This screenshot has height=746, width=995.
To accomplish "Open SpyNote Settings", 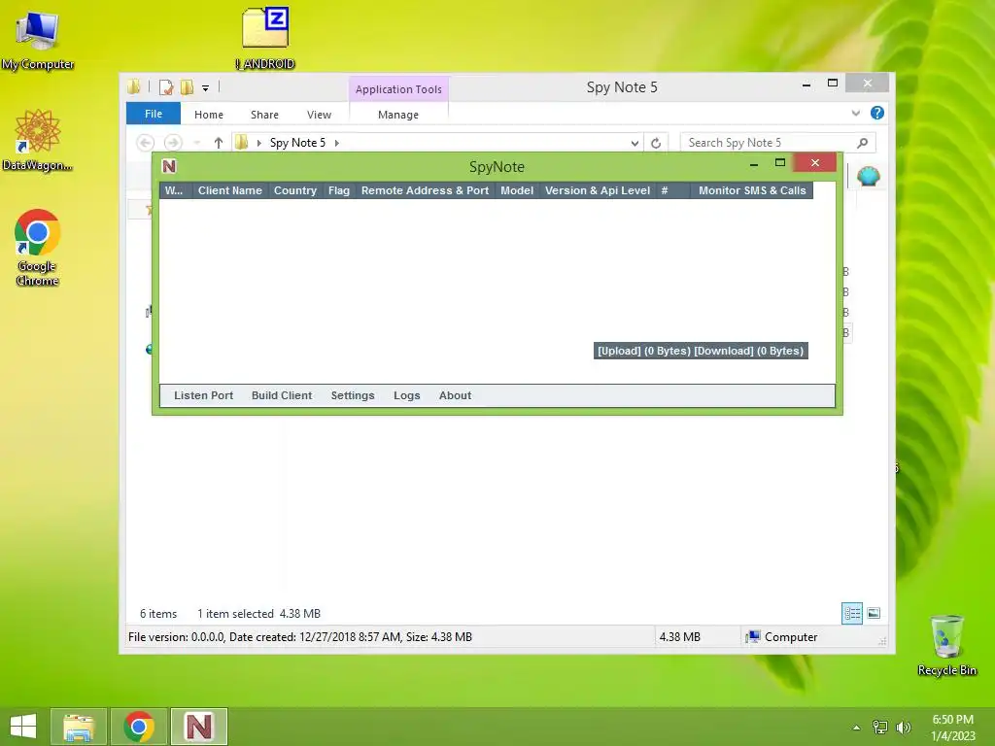I will pyautogui.click(x=353, y=395).
